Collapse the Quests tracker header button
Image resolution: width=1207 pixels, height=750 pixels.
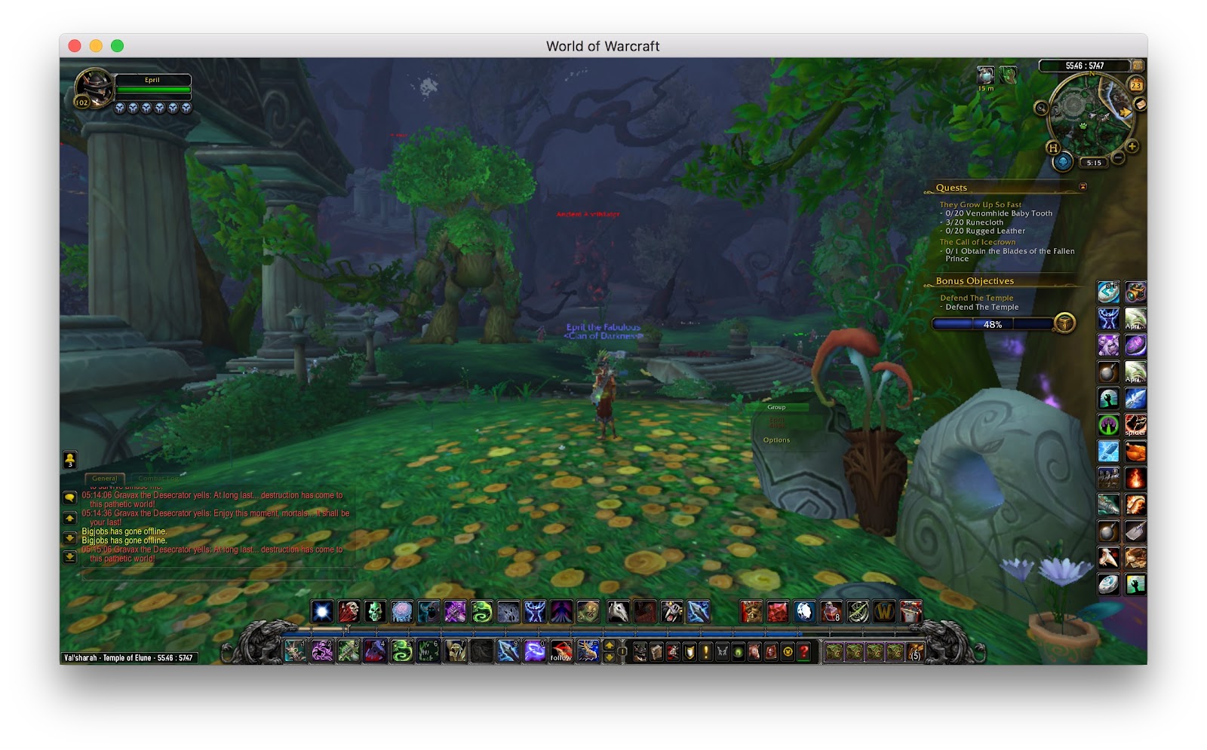[x=1083, y=187]
